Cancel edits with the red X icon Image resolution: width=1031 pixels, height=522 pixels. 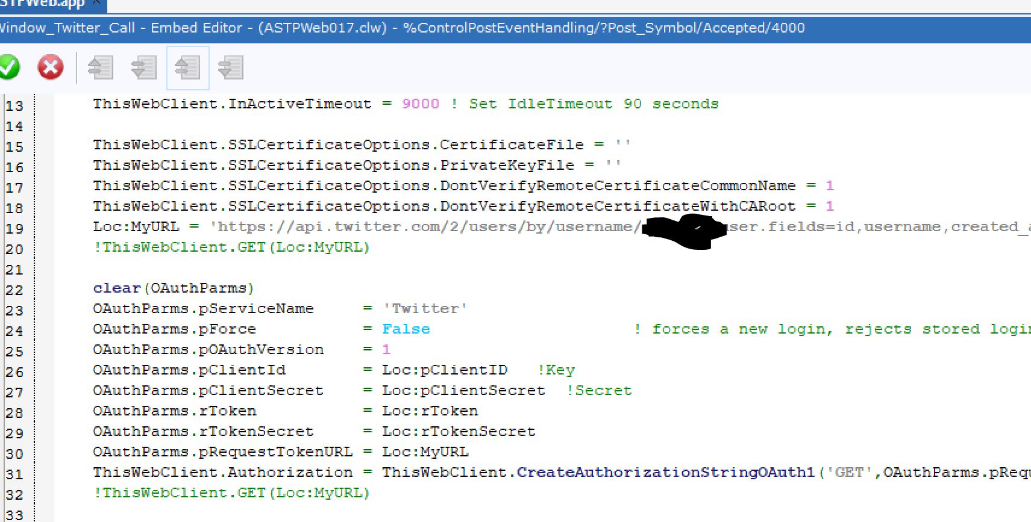(51, 67)
